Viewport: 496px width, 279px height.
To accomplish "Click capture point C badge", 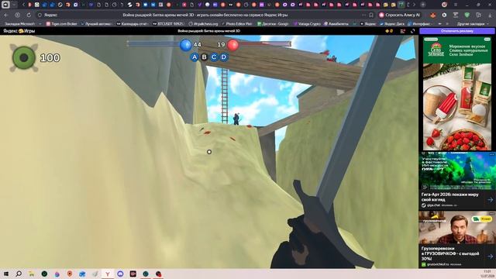I will 214,57.
